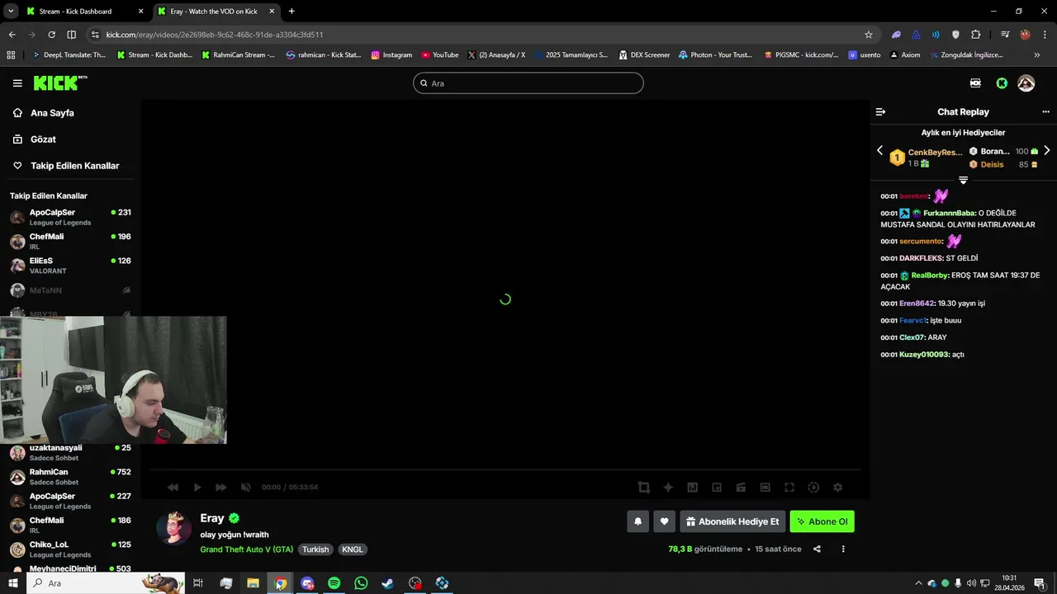
Task: Open the clips icon in header
Action: 975,83
